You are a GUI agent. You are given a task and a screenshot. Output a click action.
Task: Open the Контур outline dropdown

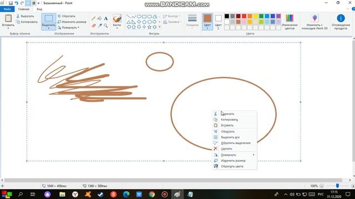pos(171,16)
